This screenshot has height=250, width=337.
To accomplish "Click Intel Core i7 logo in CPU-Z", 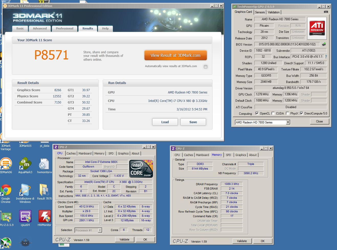I will click(x=141, y=169).
